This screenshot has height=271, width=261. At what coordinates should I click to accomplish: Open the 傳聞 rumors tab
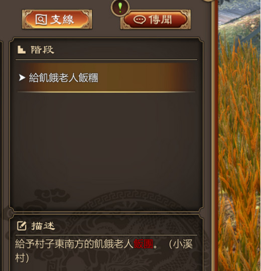pos(156,20)
